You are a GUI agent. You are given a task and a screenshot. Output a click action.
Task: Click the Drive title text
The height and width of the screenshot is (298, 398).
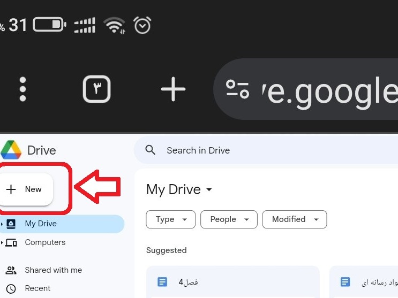[x=41, y=150]
